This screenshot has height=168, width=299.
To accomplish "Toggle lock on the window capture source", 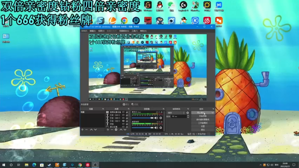I will [x=127, y=127].
